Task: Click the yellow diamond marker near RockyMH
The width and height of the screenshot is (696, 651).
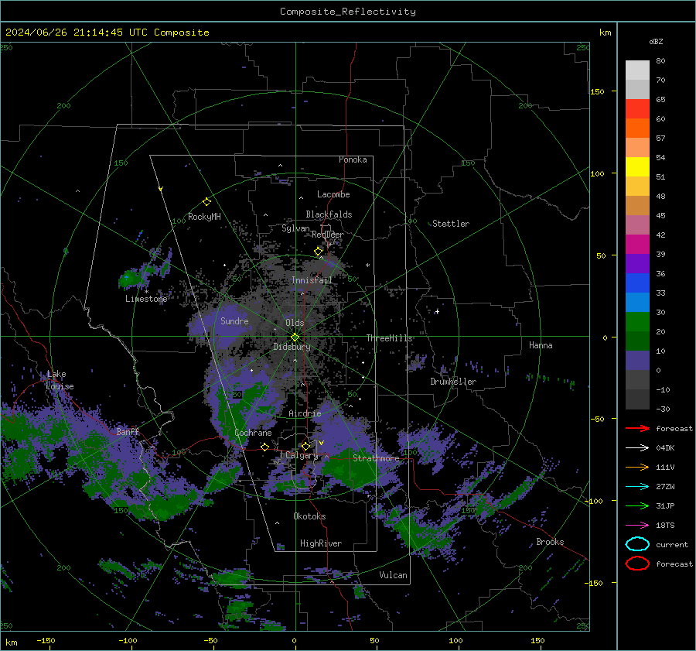Action: click(206, 202)
